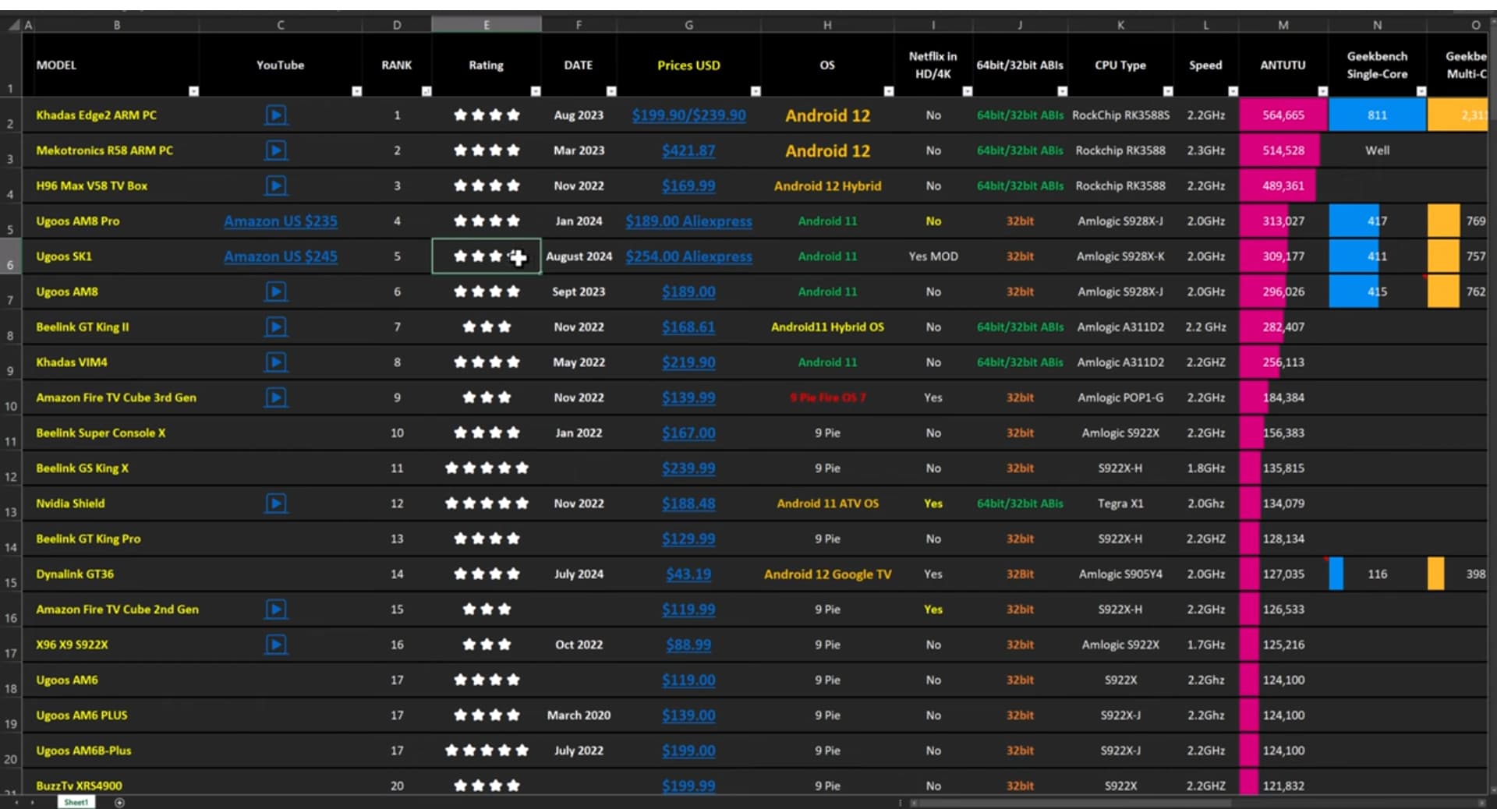Select the Khadas Edge2 ANTUTU 564,665 cell

point(1283,115)
